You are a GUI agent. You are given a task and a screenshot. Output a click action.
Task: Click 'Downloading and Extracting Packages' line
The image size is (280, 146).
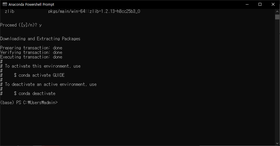tap(40, 39)
